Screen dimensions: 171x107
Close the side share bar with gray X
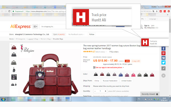point(163,75)
